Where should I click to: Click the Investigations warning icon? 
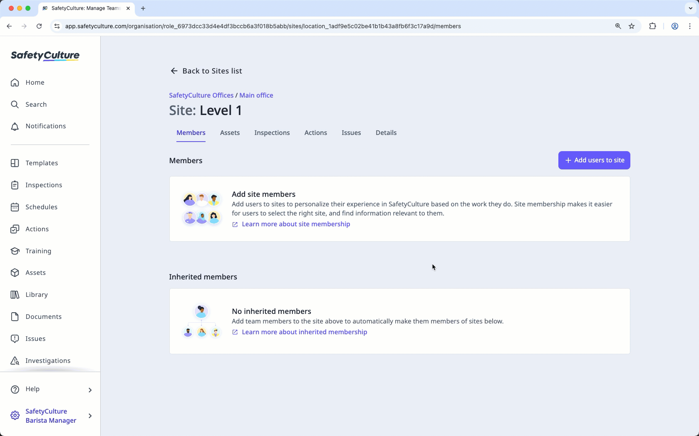(x=15, y=361)
